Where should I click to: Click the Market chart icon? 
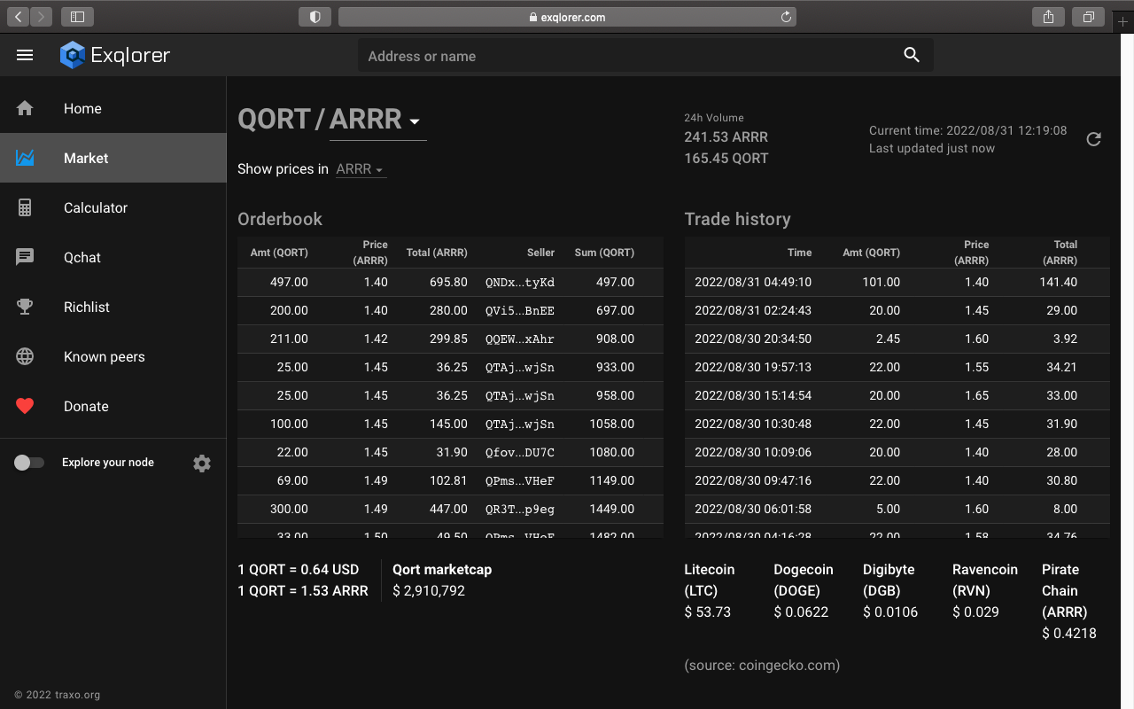[x=25, y=158]
